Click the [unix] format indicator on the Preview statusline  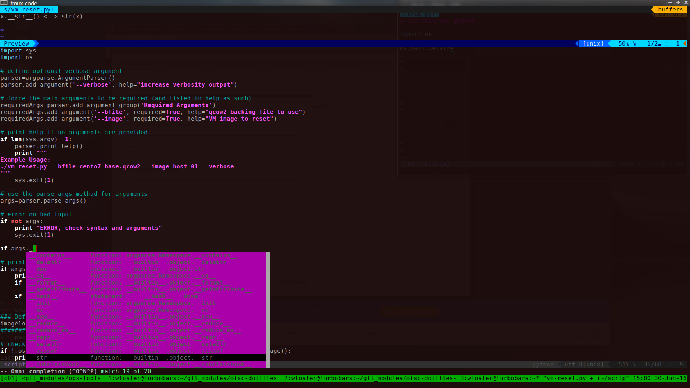click(593, 43)
